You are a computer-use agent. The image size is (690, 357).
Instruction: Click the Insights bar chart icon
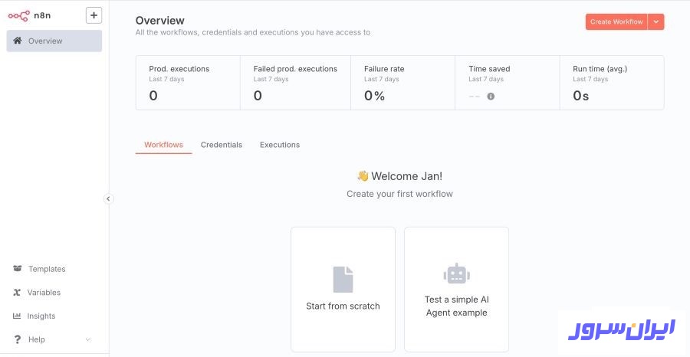pyautogui.click(x=18, y=316)
